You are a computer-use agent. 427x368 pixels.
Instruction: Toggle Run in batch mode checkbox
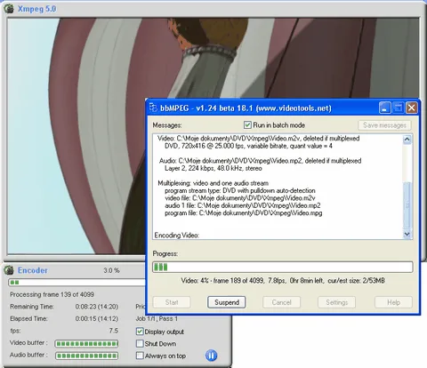[247, 125]
